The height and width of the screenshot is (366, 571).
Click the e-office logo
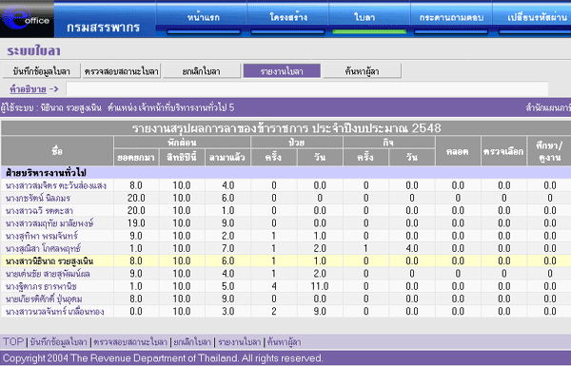[x=27, y=18]
